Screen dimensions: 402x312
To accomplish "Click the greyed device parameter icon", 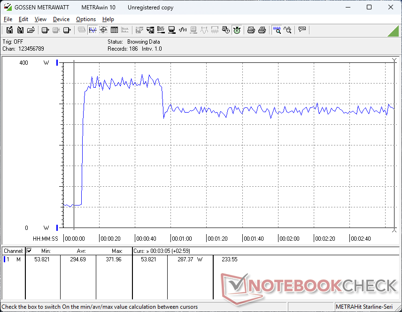I will coord(193,30).
